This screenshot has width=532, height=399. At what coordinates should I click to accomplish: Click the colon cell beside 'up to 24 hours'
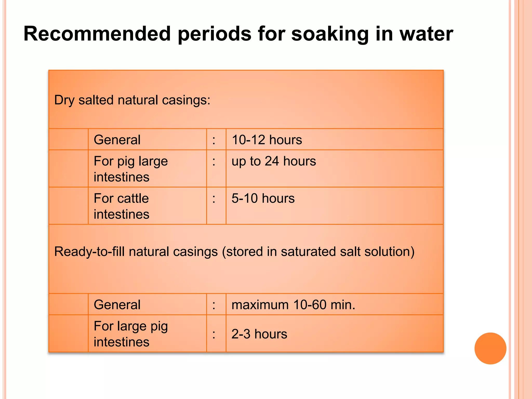click(216, 169)
